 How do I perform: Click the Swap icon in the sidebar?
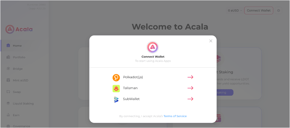point(8,92)
